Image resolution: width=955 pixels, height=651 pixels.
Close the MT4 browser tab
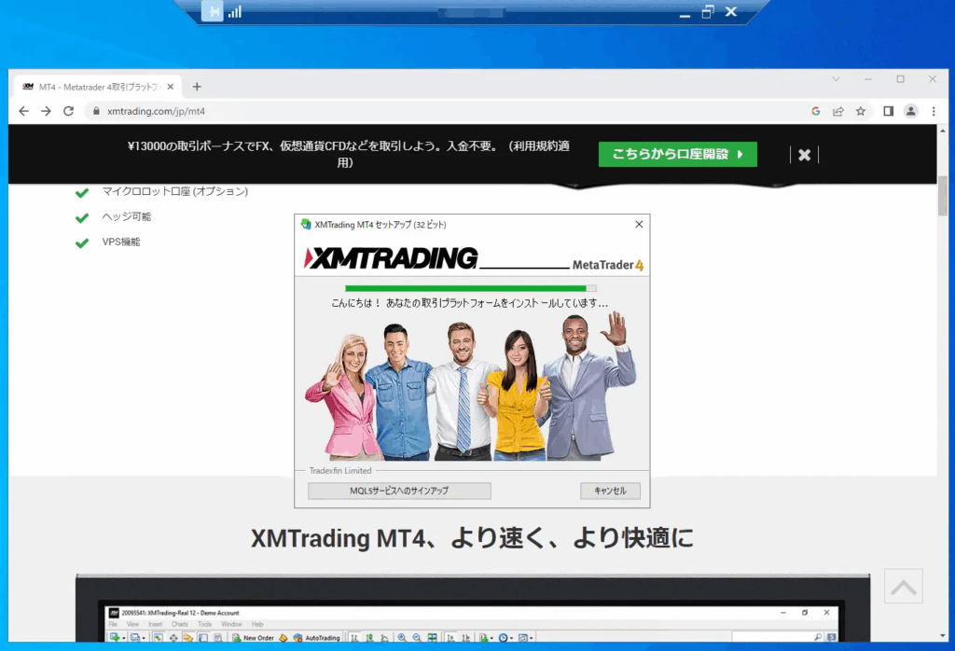(169, 87)
